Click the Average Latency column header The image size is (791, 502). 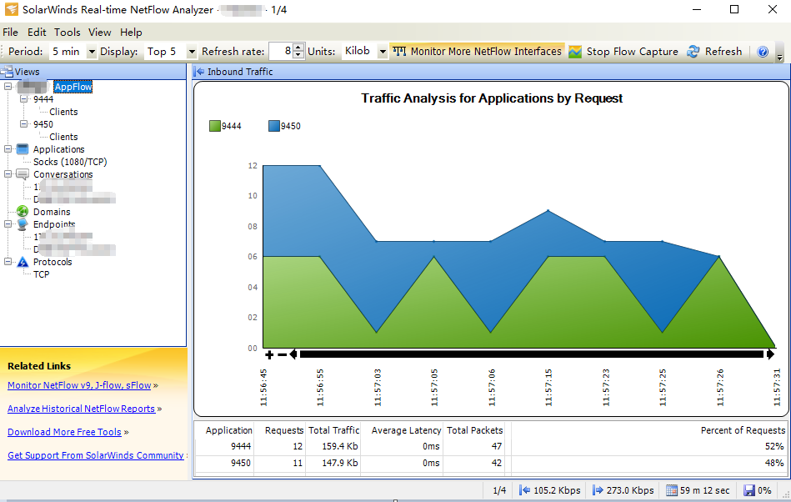406,430
